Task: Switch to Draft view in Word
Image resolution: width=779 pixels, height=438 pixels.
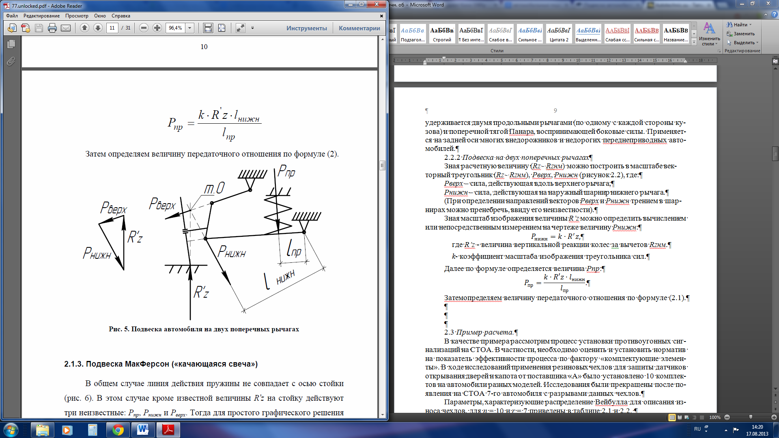Action: click(702, 417)
